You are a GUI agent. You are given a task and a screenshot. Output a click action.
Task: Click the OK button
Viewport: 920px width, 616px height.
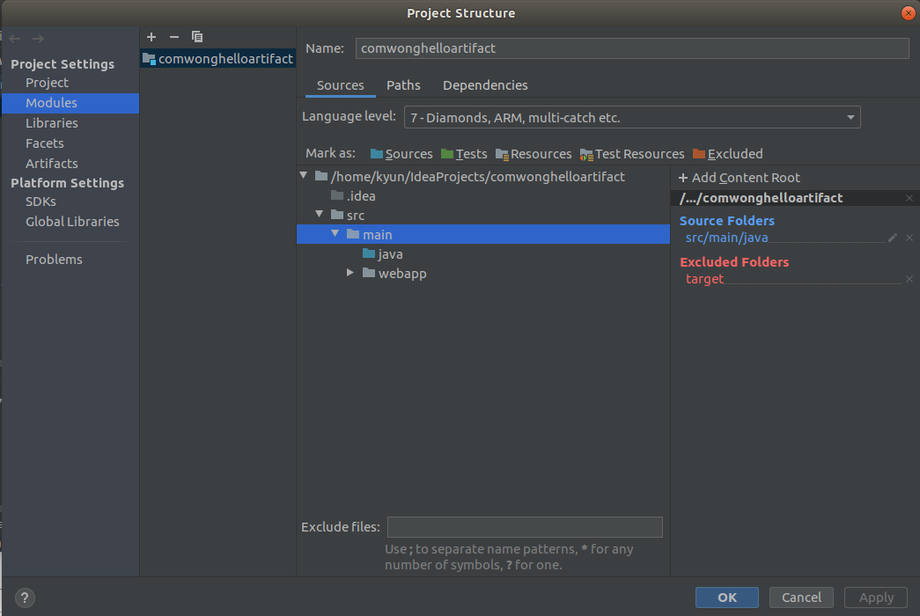727,598
